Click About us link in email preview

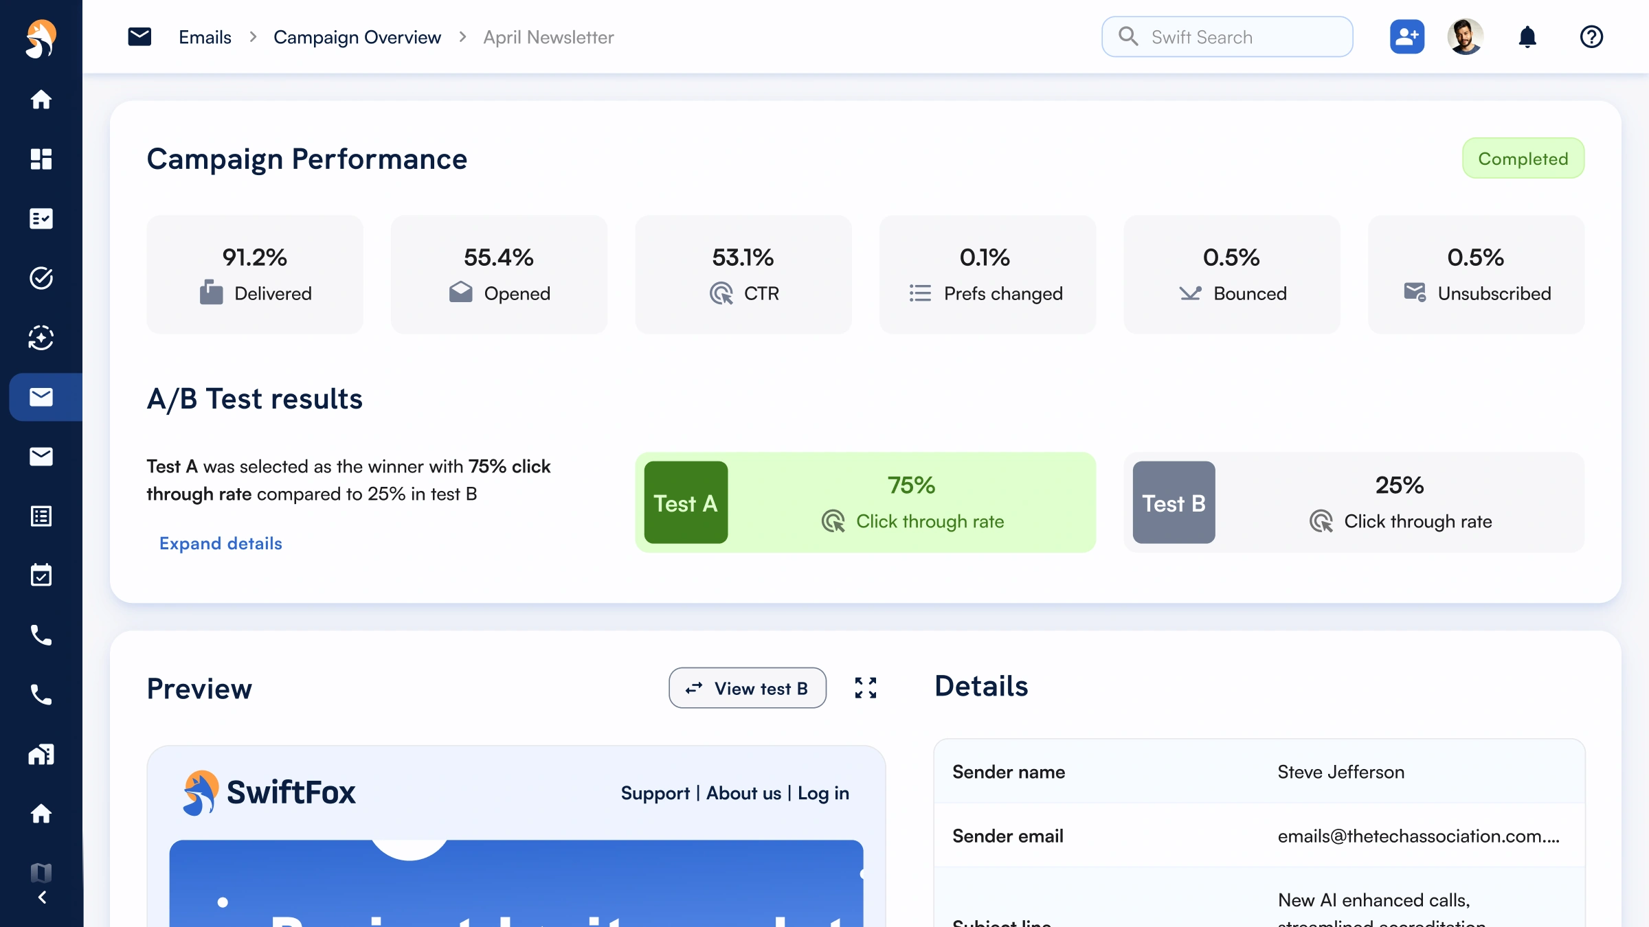pos(743,793)
